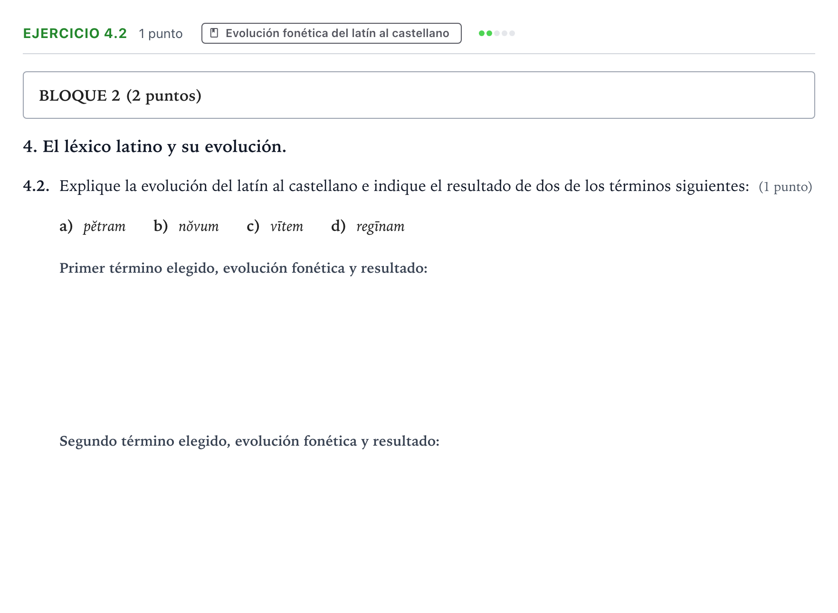
Task: Select term b) nŏvum
Action: tap(186, 226)
